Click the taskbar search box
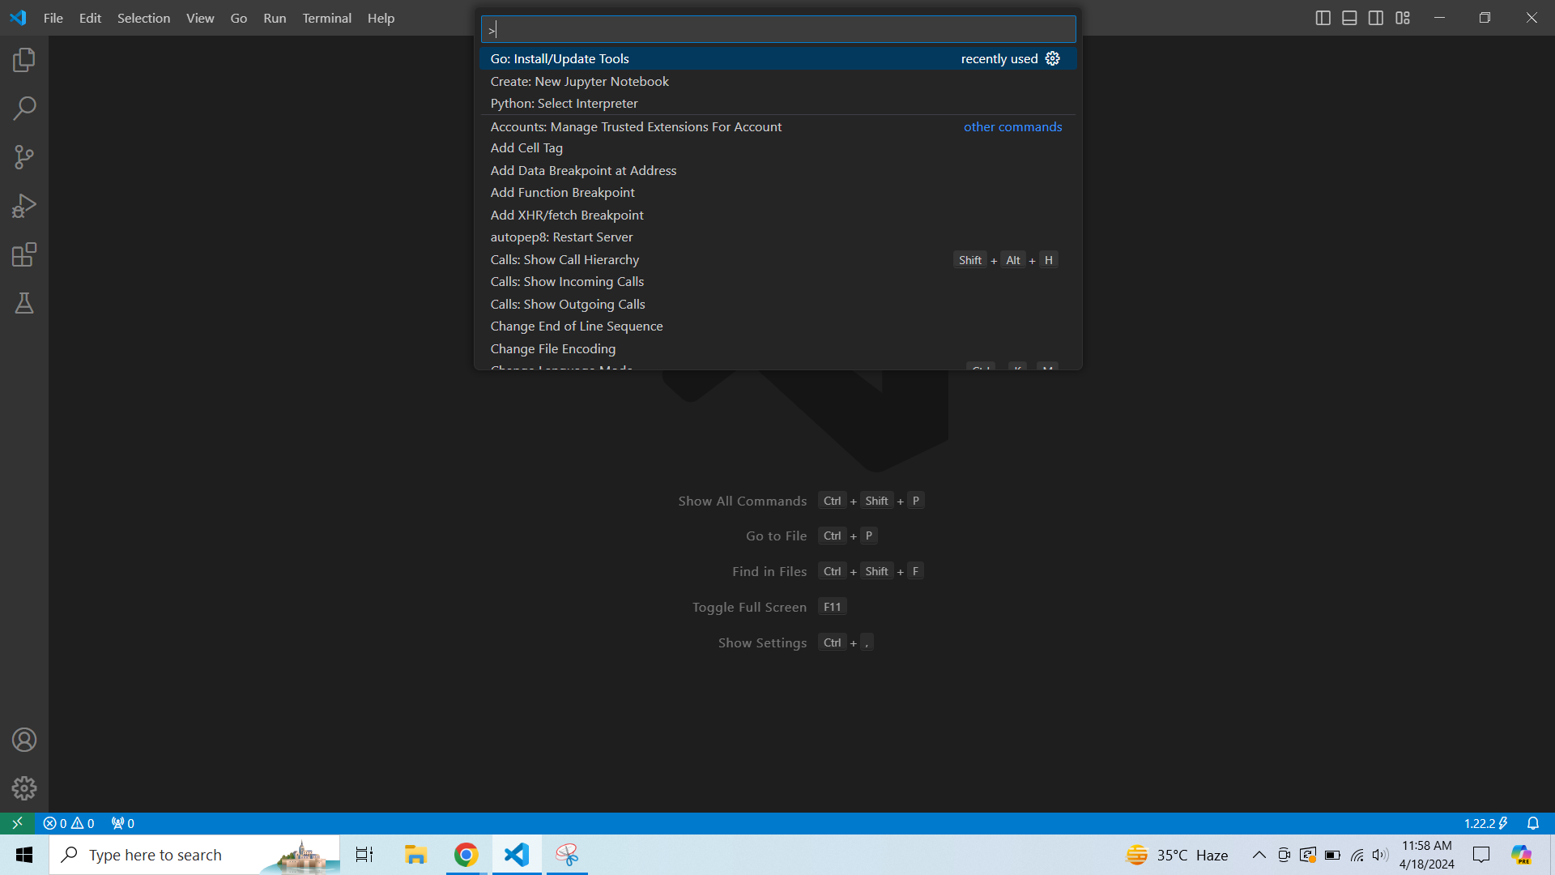 [194, 855]
